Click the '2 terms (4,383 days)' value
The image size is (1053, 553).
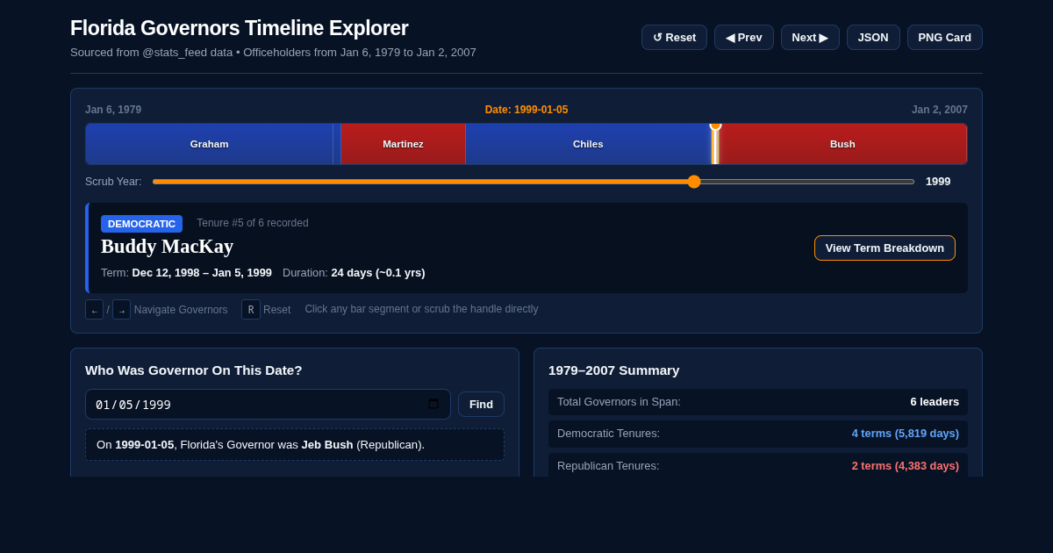click(x=905, y=466)
